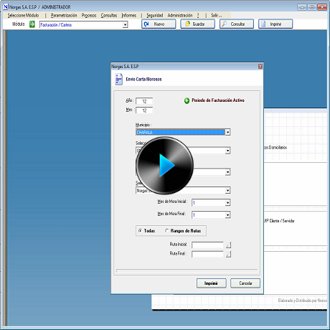
Task: Click the Mes input field
Action: point(144,110)
